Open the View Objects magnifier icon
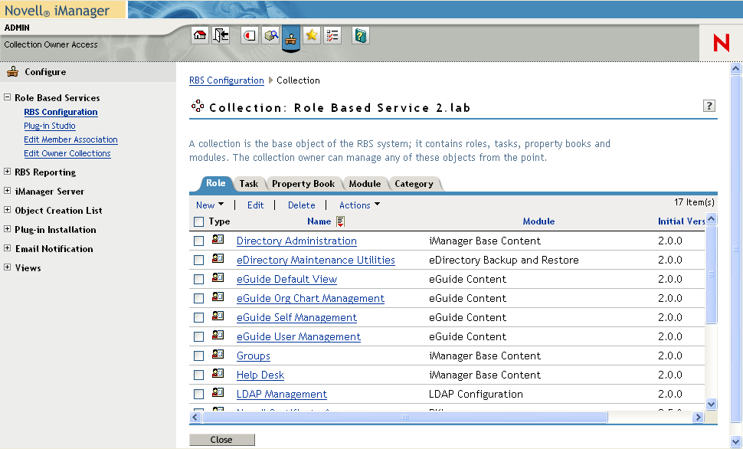 tap(270, 35)
